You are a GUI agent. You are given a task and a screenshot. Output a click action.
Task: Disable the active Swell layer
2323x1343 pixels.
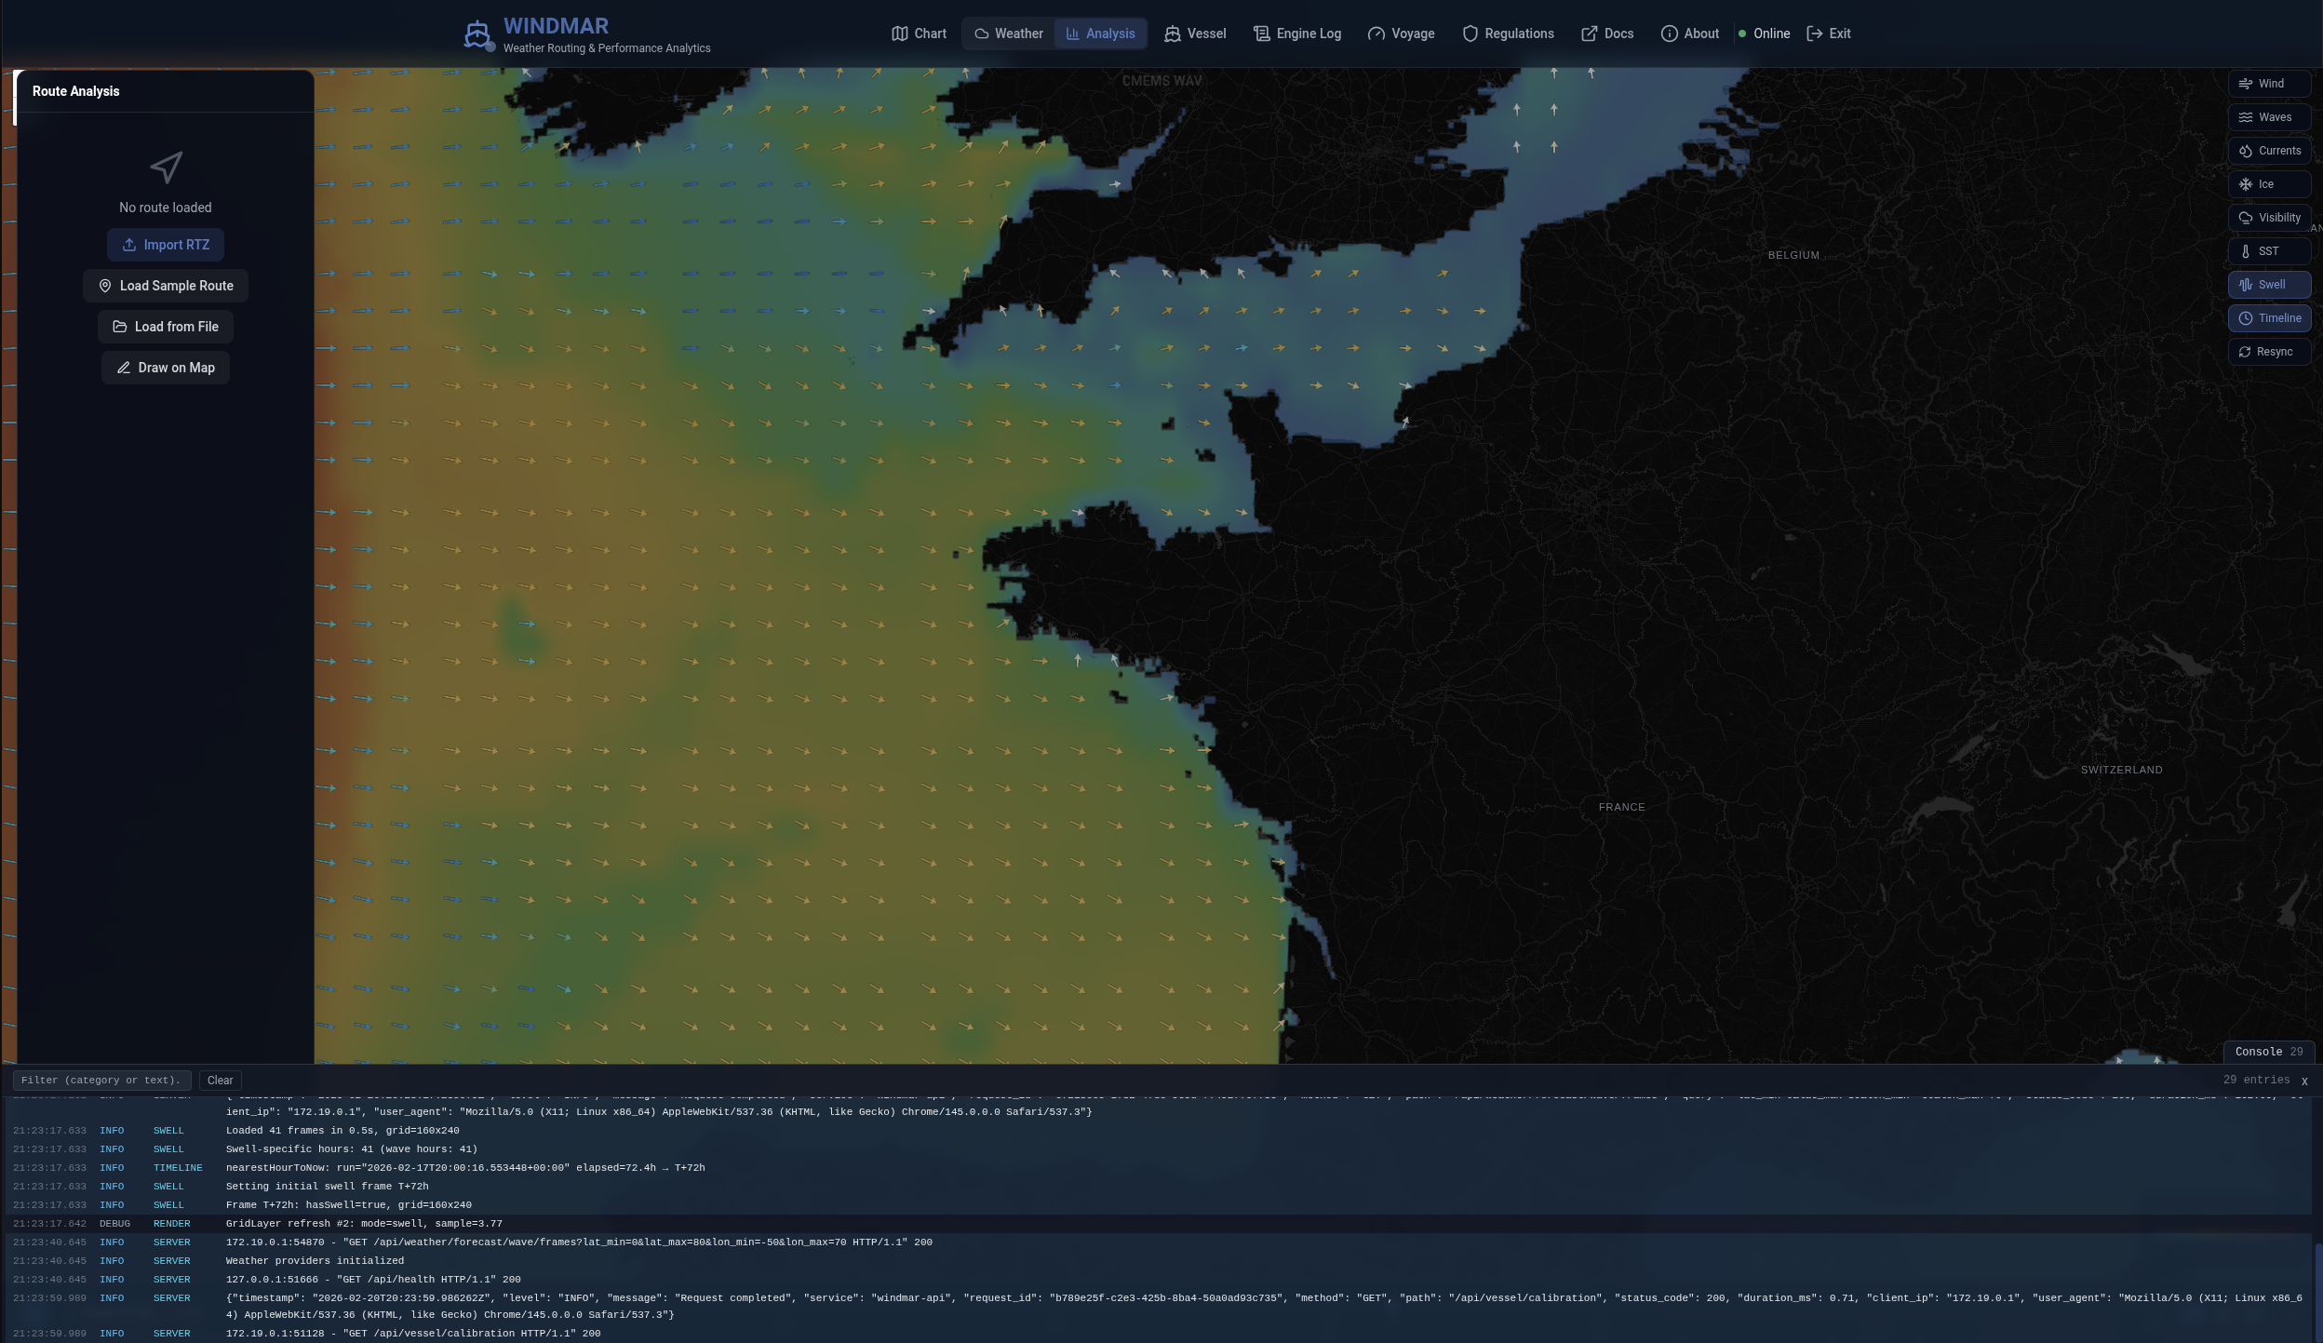(2269, 285)
